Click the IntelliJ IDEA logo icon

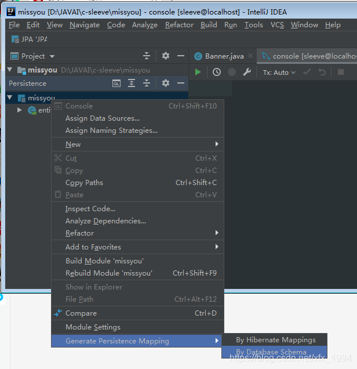(11, 12)
